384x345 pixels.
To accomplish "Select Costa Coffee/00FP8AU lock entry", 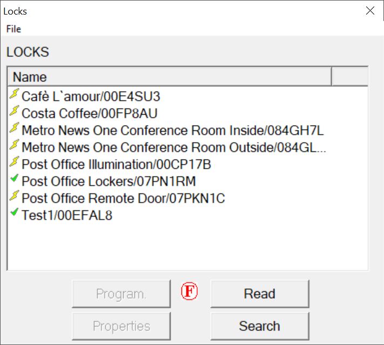I will point(90,113).
